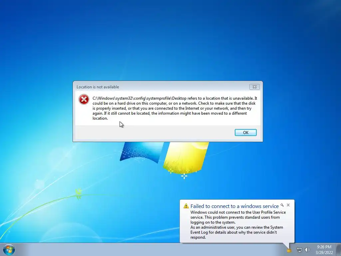Click the error message text about systemprofile\Desktop
The image size is (341, 256).
[175, 108]
